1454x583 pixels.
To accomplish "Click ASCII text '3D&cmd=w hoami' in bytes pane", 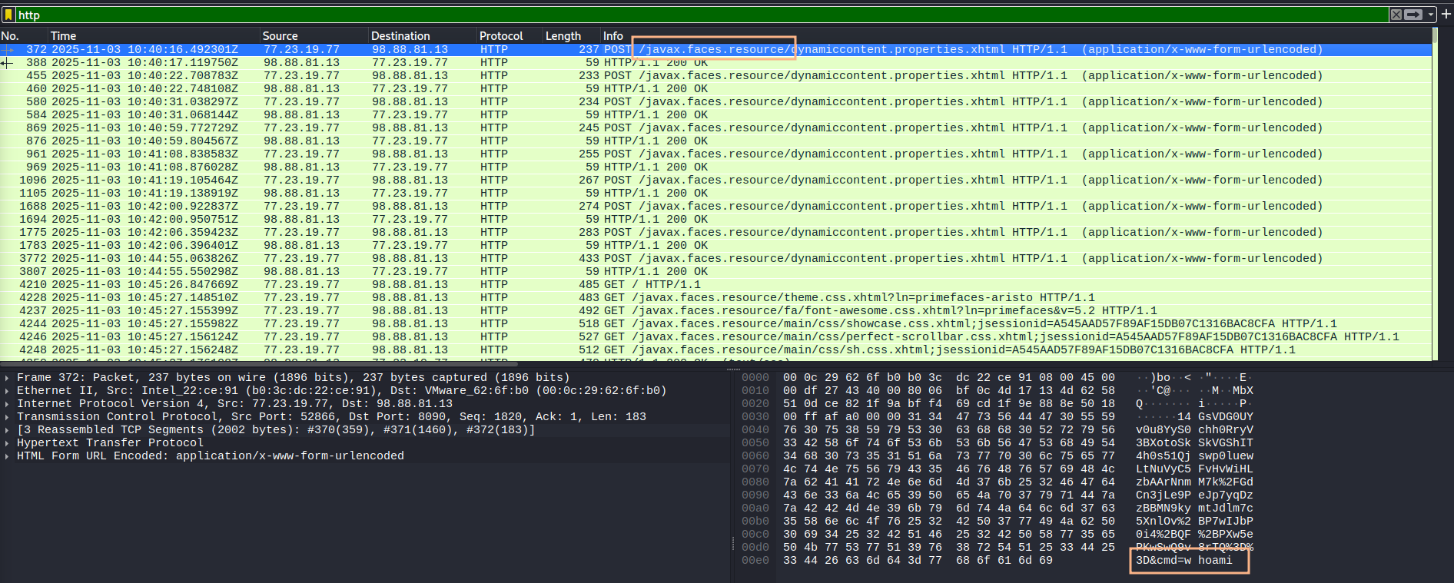I will 1184,561.
